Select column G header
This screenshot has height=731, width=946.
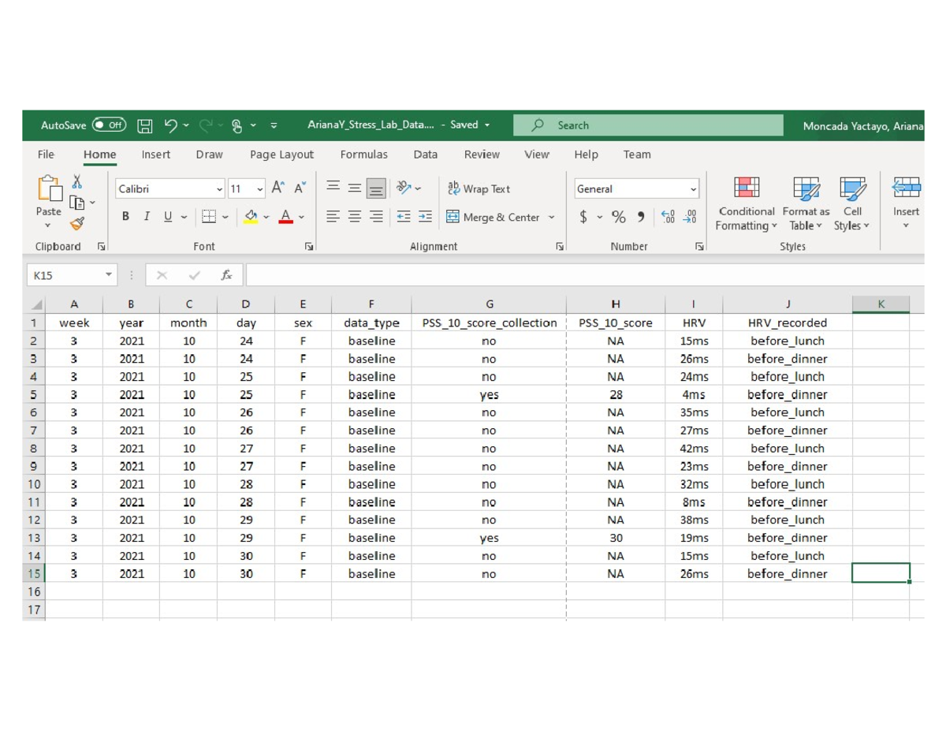(x=489, y=304)
